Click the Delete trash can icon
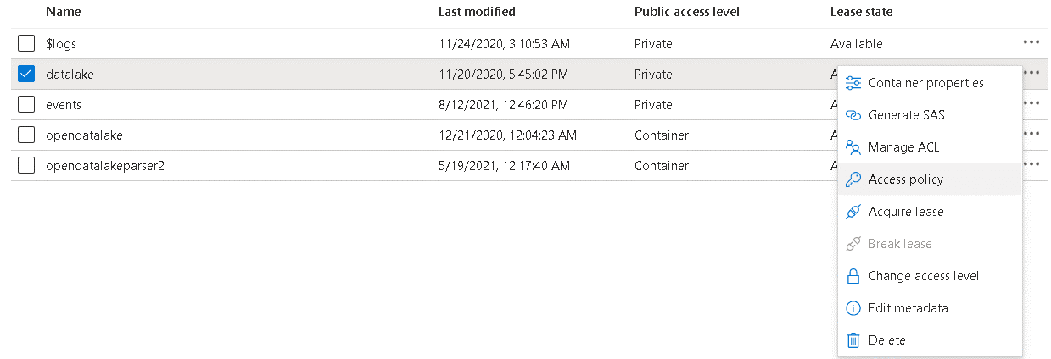Screen dimensions: 1051x359 (853, 340)
